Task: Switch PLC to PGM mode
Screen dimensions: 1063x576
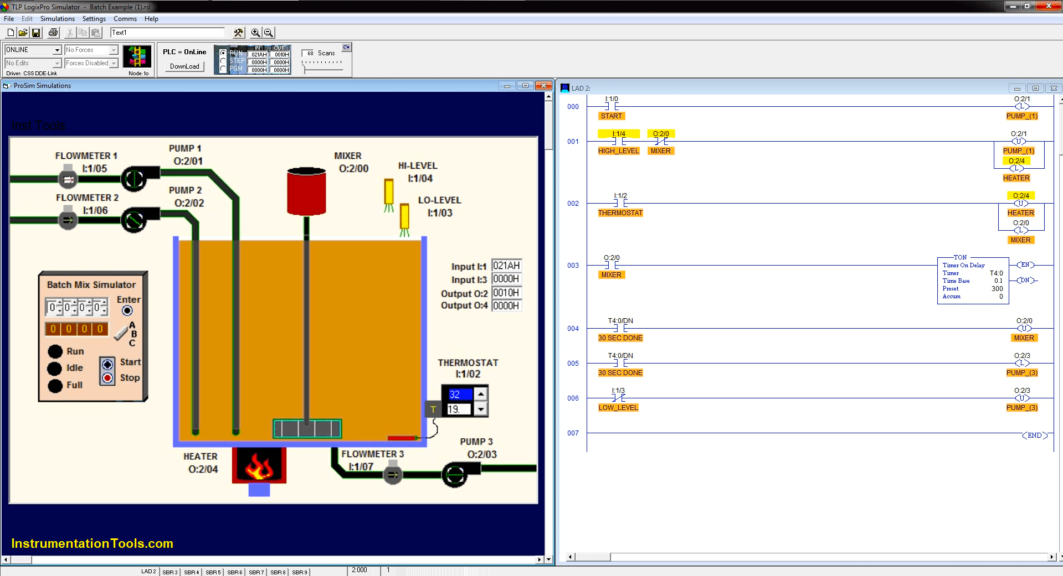Action: [224, 68]
